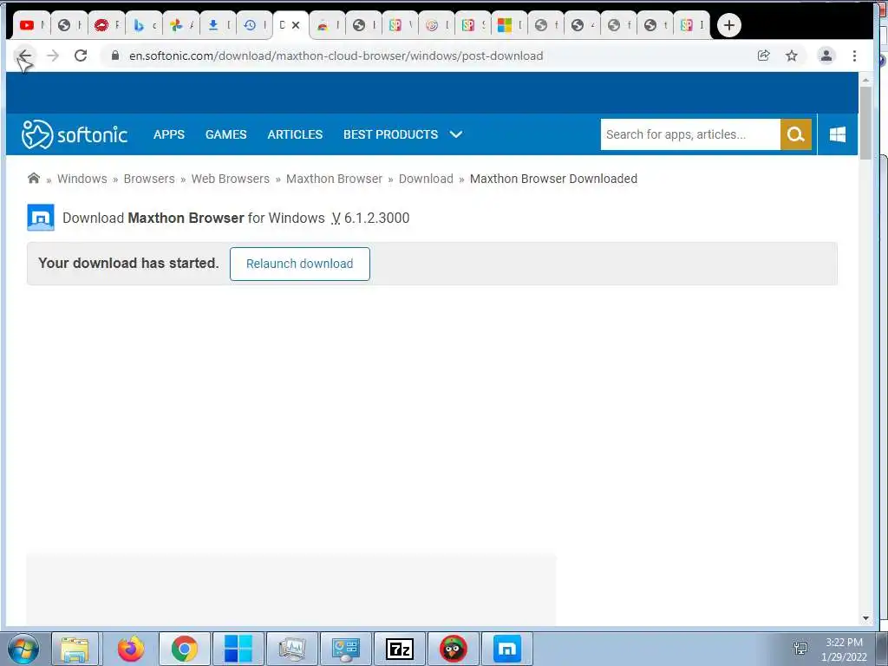Focus the Softonic search field
This screenshot has height=666, width=888.
[x=690, y=134]
